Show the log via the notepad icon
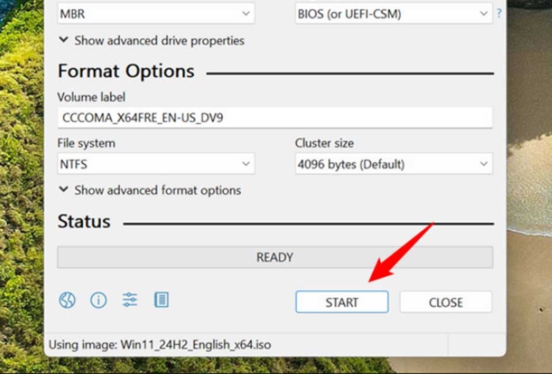This screenshot has height=374, width=552. tap(161, 300)
